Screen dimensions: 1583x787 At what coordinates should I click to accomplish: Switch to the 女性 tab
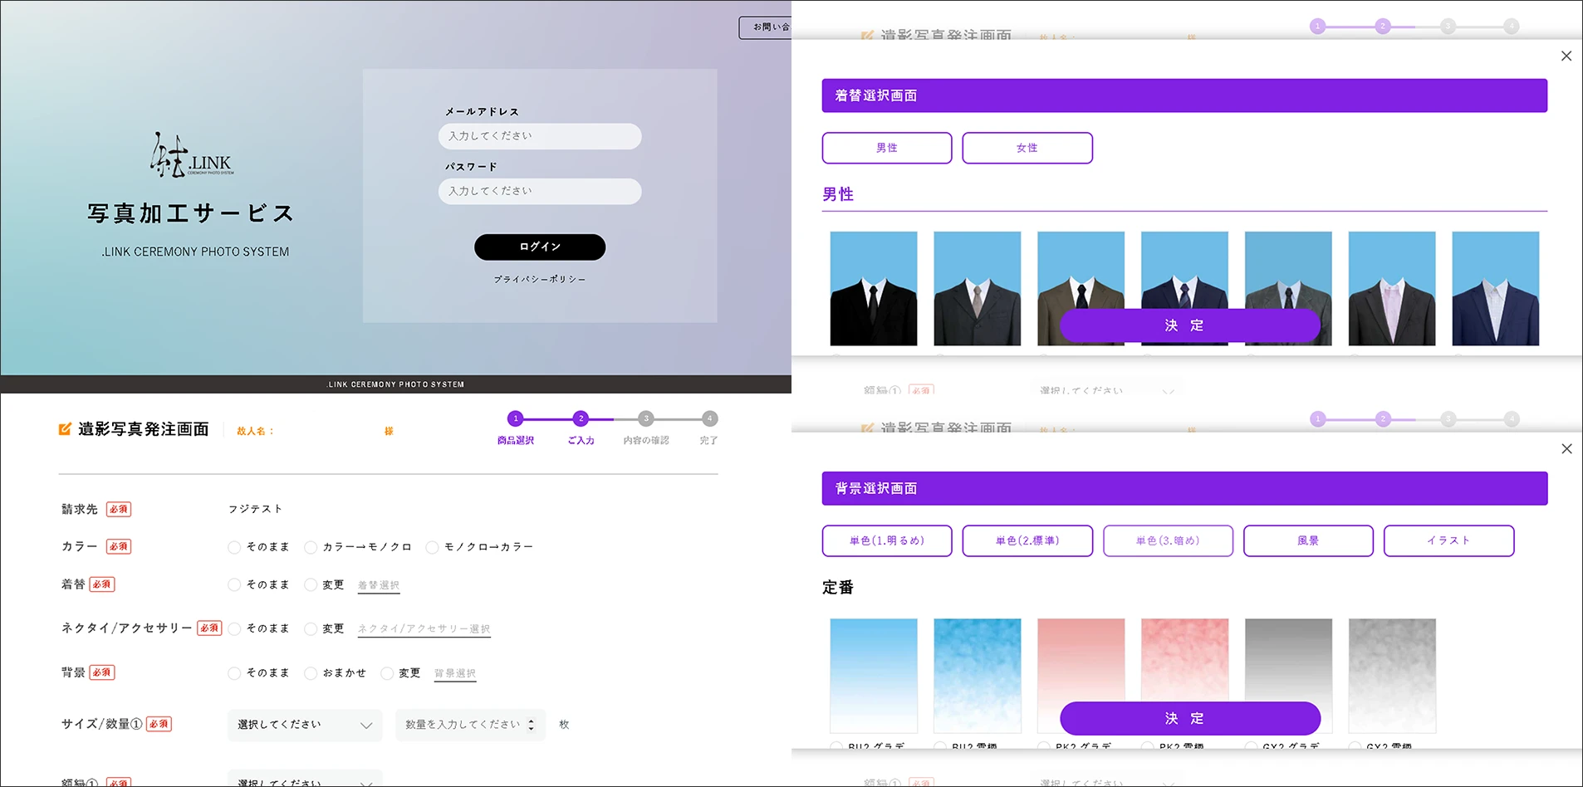[x=1027, y=148]
